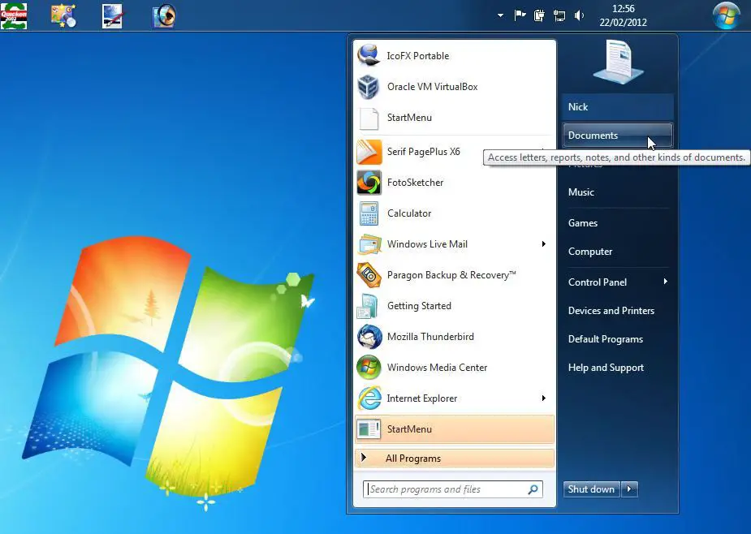Expand All Programs list
The height and width of the screenshot is (534, 751).
coord(455,459)
